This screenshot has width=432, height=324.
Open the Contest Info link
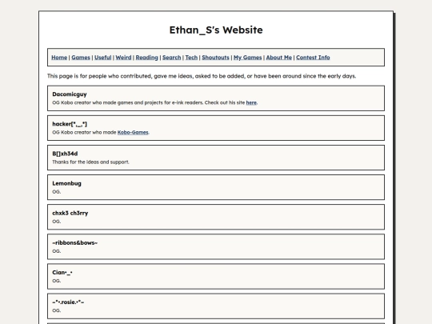pos(313,58)
